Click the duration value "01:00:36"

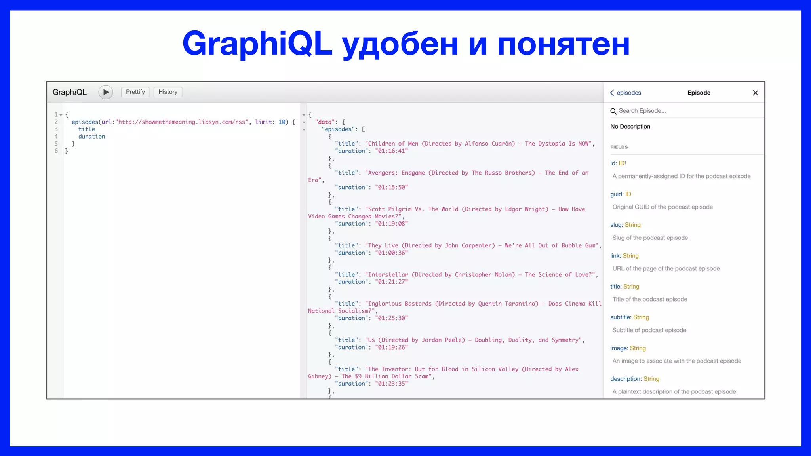(x=391, y=253)
